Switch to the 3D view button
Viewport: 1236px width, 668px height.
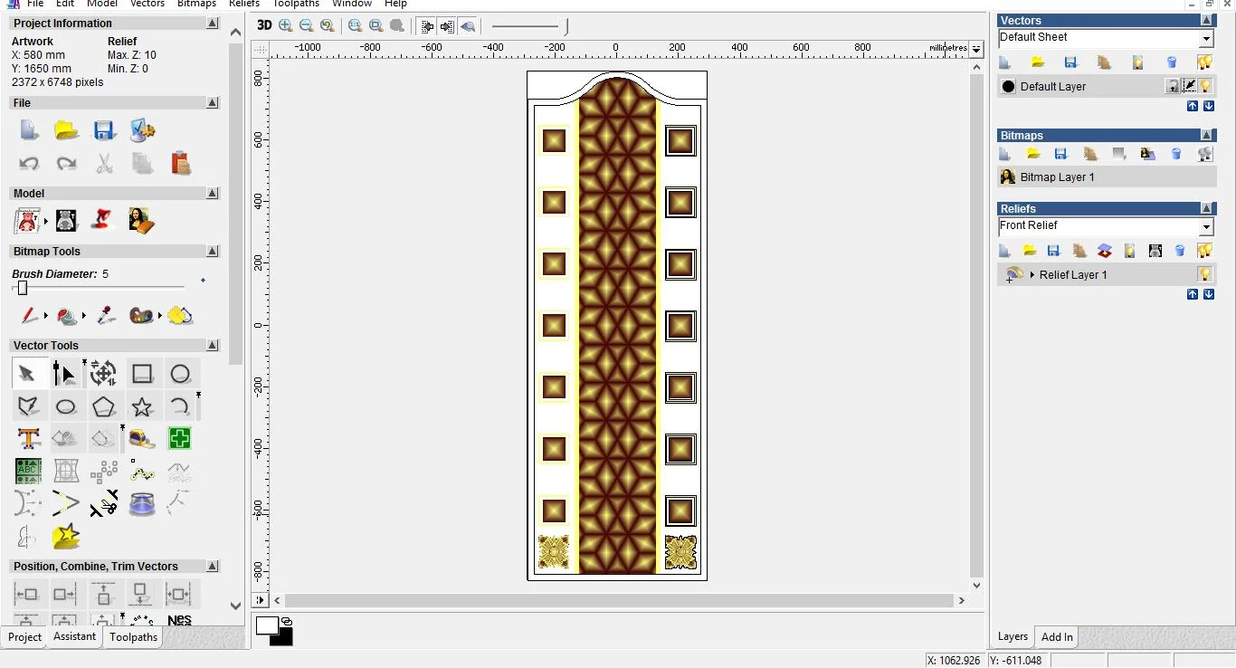click(x=264, y=26)
